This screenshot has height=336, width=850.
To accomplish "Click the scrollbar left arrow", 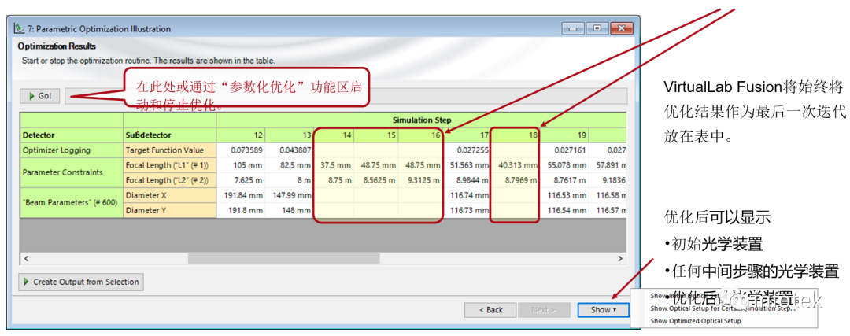I will (x=25, y=259).
